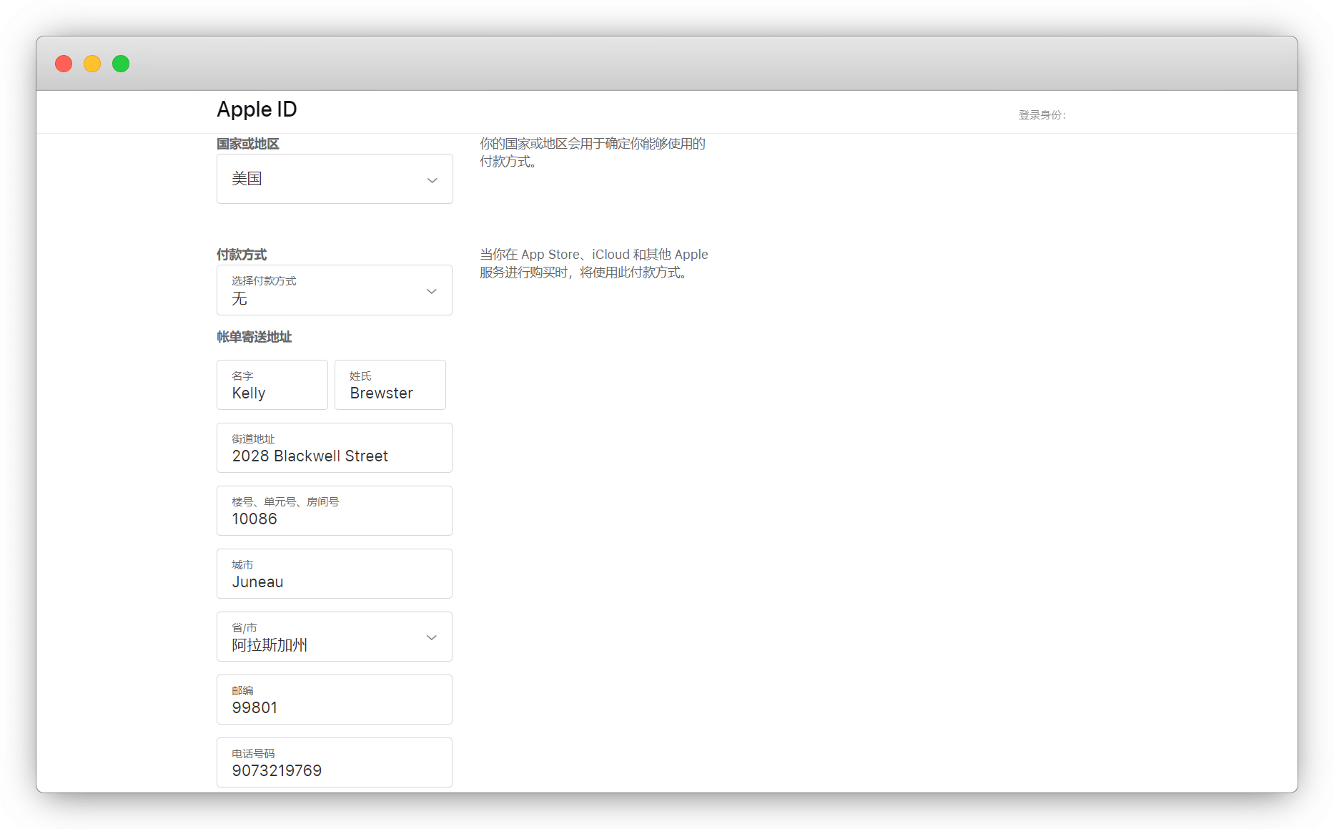The width and height of the screenshot is (1334, 829).
Task: Click the country usage description text
Action: click(592, 152)
